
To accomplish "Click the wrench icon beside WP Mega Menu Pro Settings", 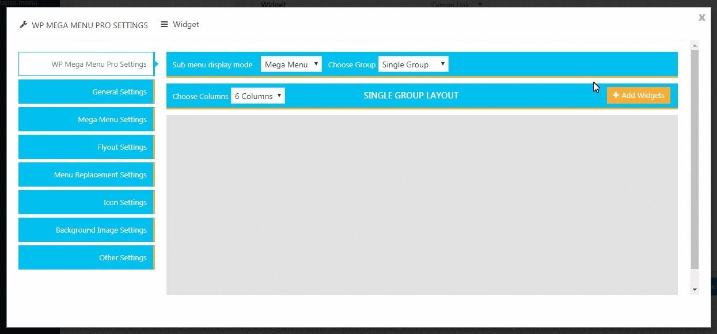I will (24, 25).
